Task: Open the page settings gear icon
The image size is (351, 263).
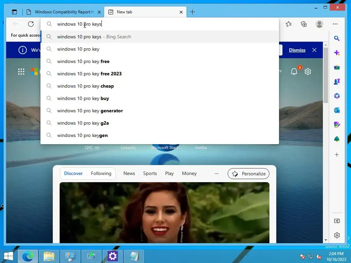Action: pyautogui.click(x=308, y=72)
